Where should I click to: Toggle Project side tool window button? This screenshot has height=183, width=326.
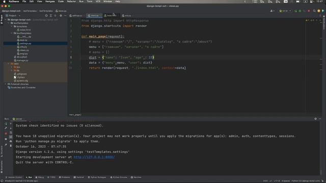coord(2,19)
